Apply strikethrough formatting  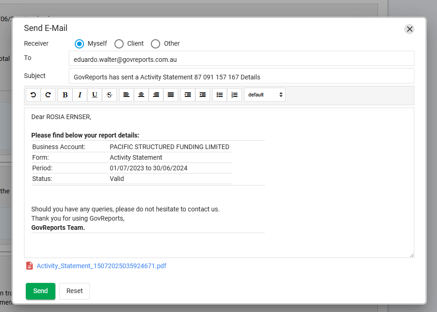(x=109, y=95)
